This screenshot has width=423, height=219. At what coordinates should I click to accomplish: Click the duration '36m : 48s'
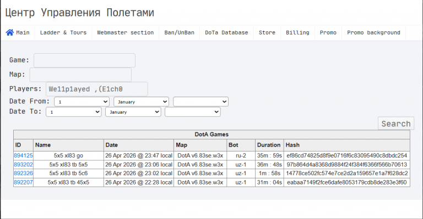[269, 165]
